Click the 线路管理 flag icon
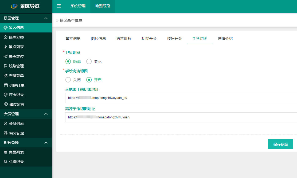 tap(6, 66)
